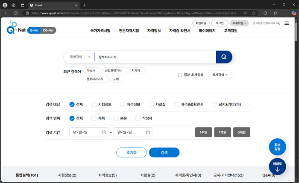
Task: Switch to 자격정보(5) results tab
Action: 108,175
